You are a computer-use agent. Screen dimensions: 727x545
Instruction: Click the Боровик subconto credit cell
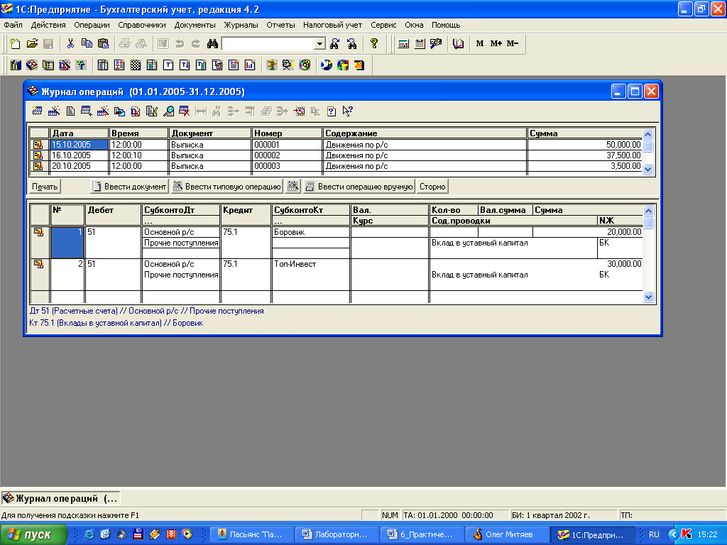311,232
